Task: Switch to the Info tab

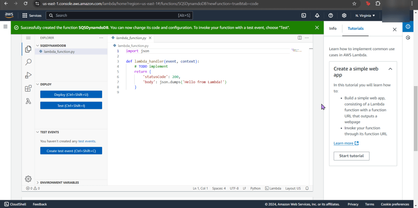Action: pos(333,29)
